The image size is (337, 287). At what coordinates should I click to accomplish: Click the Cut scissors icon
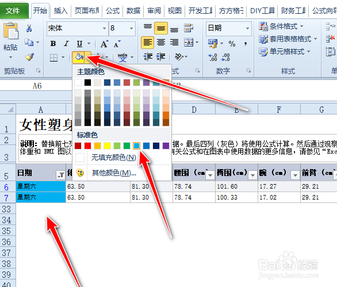pos(29,28)
